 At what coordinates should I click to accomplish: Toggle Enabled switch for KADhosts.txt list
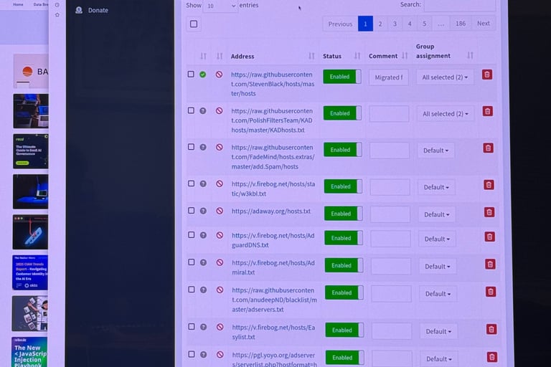coord(343,113)
